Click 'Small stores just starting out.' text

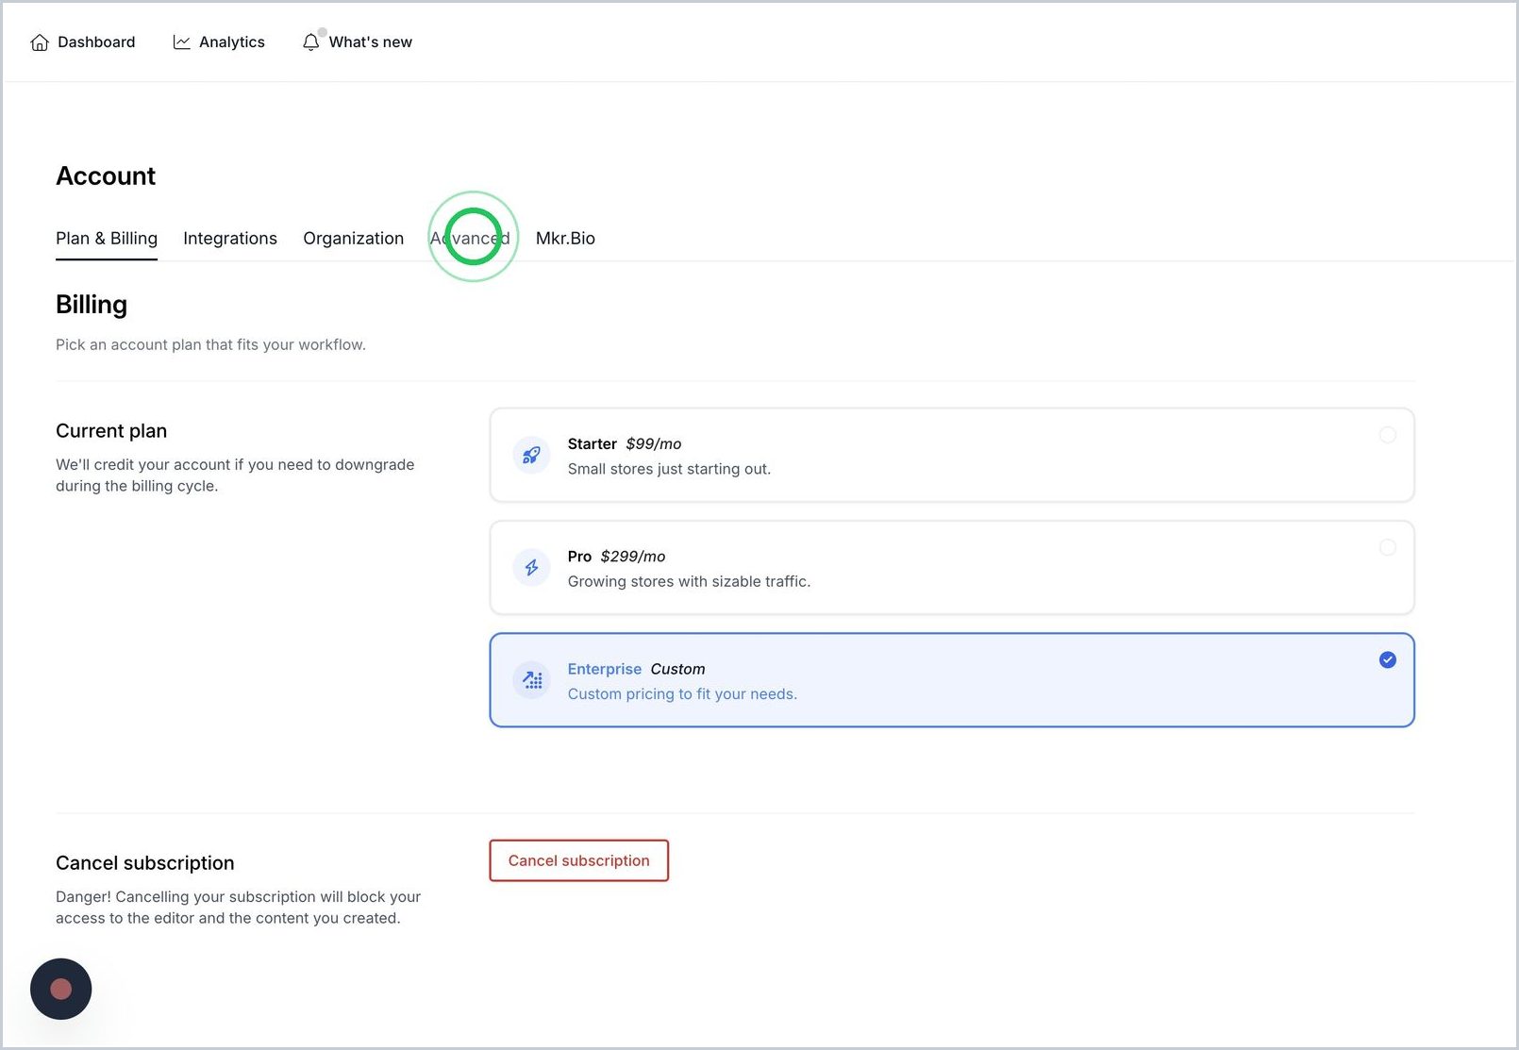[669, 469]
